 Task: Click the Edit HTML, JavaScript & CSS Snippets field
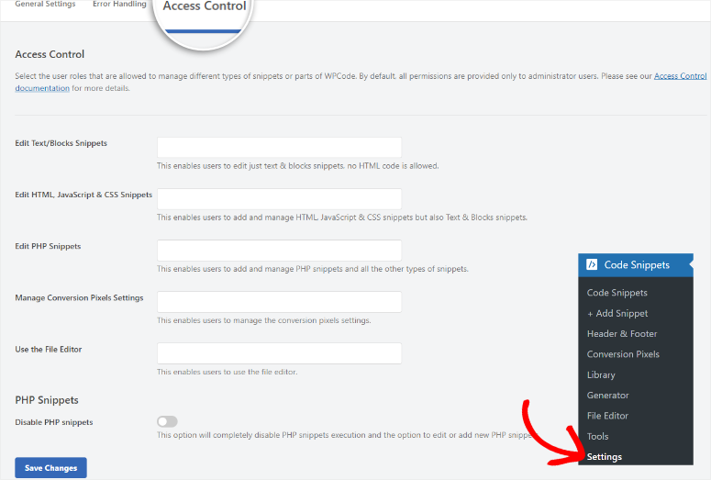(x=279, y=199)
